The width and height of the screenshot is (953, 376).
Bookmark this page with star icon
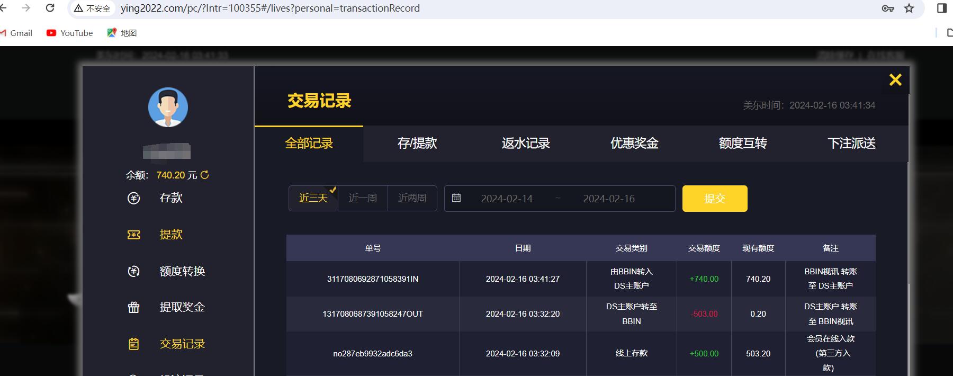click(909, 8)
